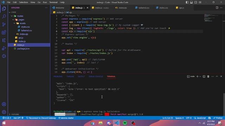Click Ask GPT status bar item
The width and height of the screenshot is (225, 126).
[18, 118]
